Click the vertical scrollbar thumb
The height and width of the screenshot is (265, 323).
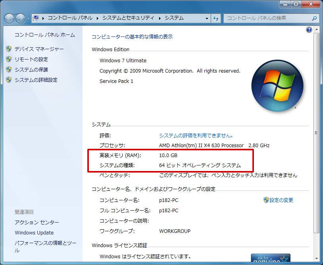316,133
